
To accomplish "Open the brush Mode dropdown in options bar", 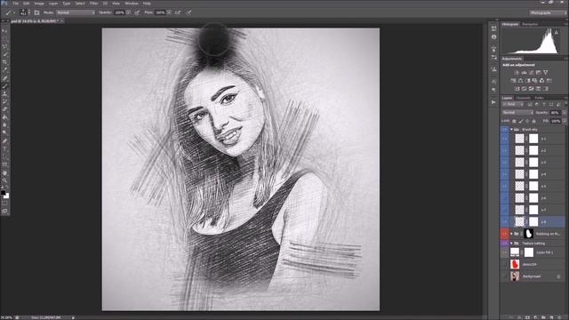I will [76, 12].
